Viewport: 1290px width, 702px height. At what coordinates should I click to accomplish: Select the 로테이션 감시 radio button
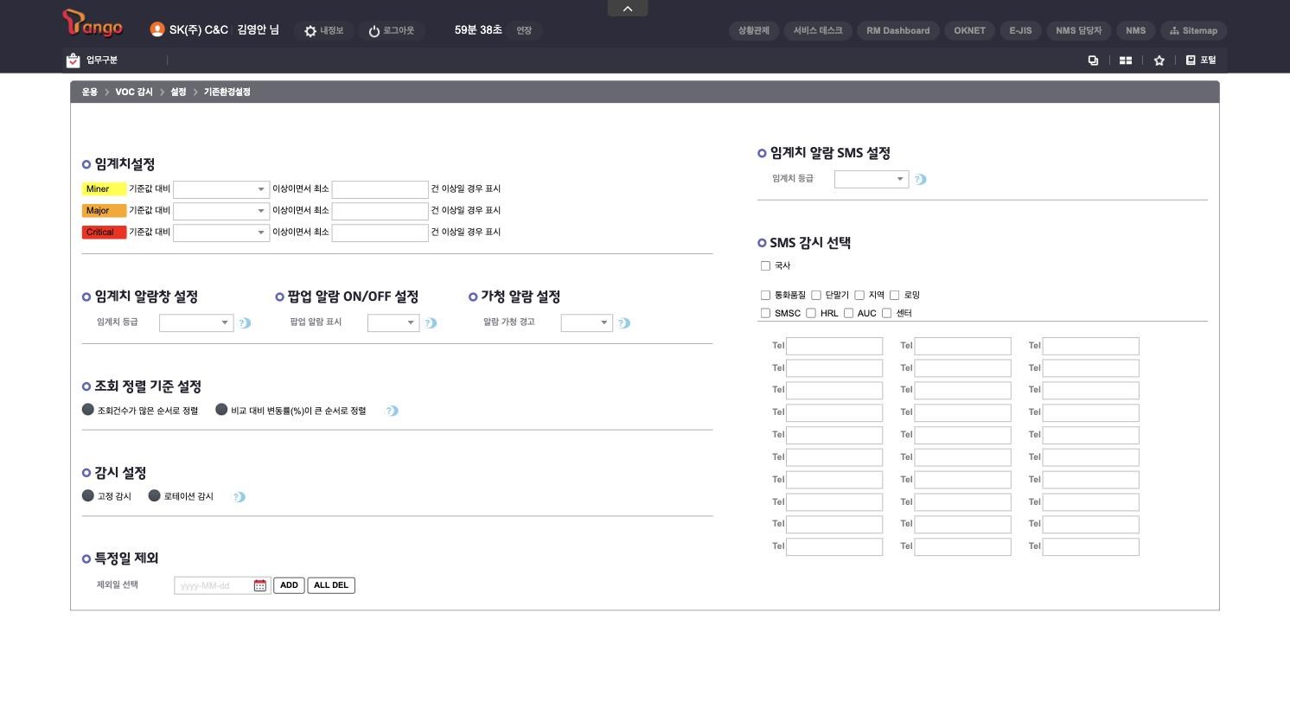(155, 495)
